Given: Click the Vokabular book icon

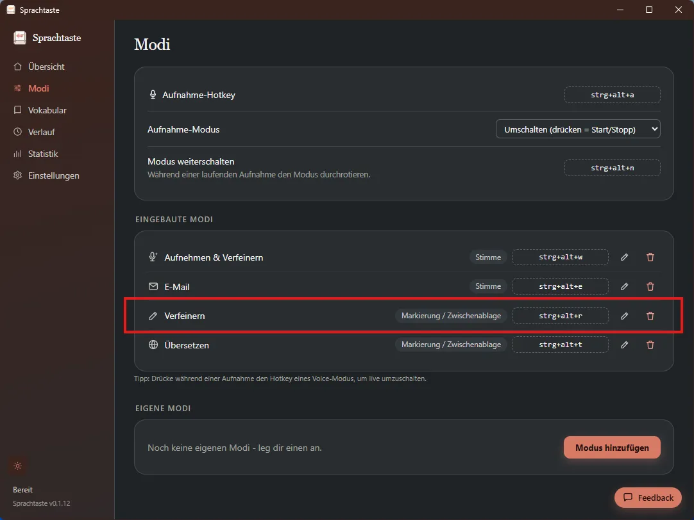Looking at the screenshot, I should (18, 110).
